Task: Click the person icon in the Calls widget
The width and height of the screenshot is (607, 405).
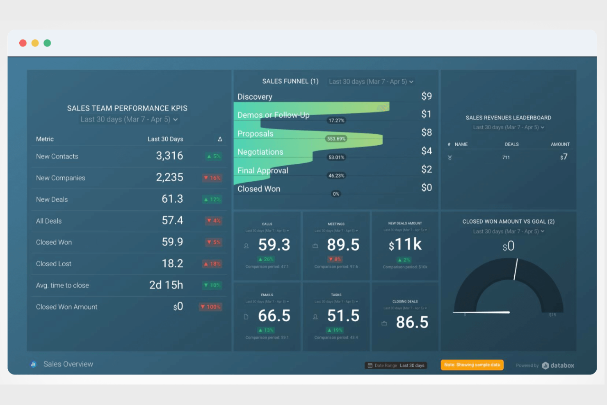Action: tap(246, 245)
